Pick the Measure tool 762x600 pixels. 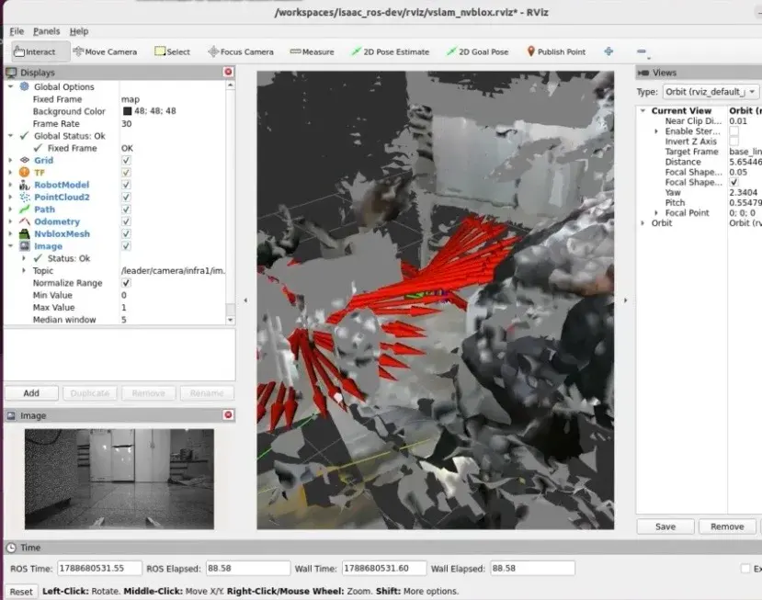click(312, 51)
